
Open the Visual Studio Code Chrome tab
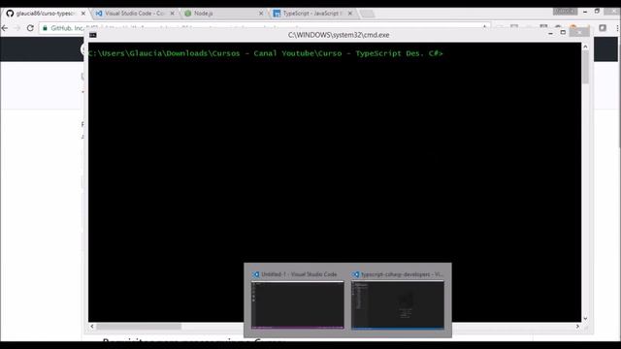(x=135, y=13)
